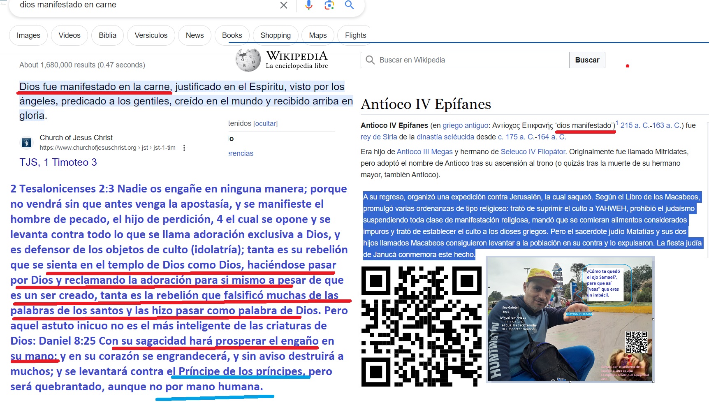Switch to the Images tab

28,35
